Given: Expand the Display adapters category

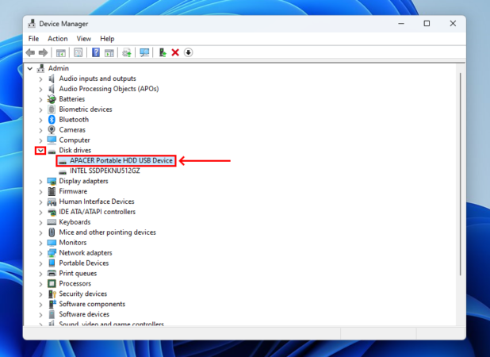Looking at the screenshot, I should coord(40,182).
